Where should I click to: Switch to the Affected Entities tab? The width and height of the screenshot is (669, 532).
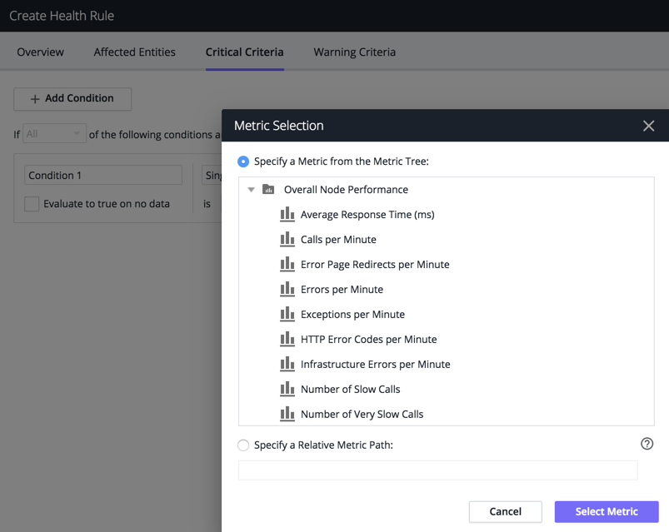tap(134, 52)
